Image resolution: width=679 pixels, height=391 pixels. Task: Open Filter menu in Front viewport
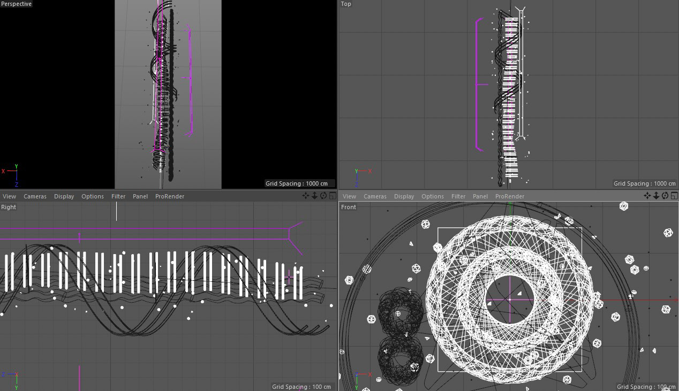458,196
